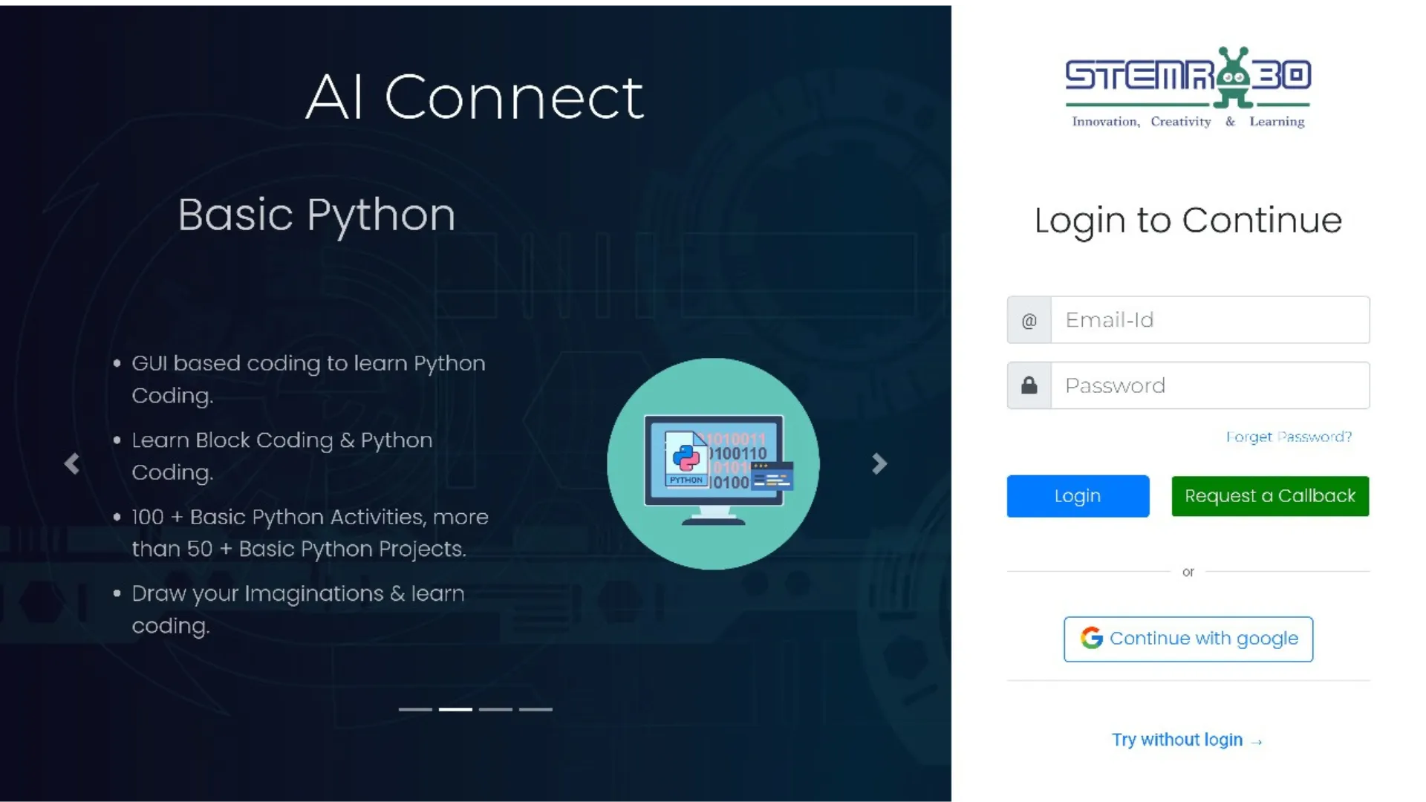Viewport: 1426px width, 802px height.
Task: Click the Python monitor illustration icon
Action: pos(713,462)
